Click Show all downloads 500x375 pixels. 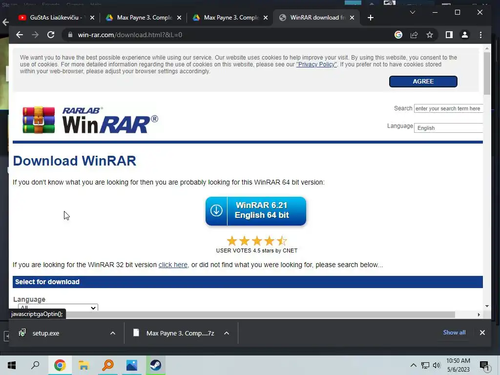point(454,332)
